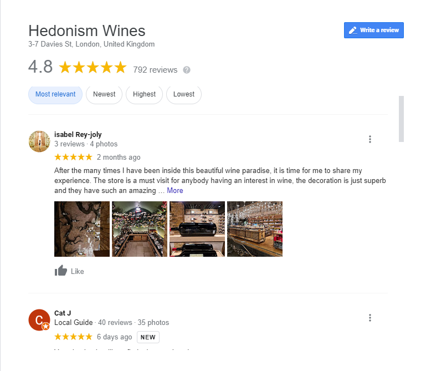Click the isabel Rey-joly reviewer name
The image size is (431, 371).
point(78,135)
